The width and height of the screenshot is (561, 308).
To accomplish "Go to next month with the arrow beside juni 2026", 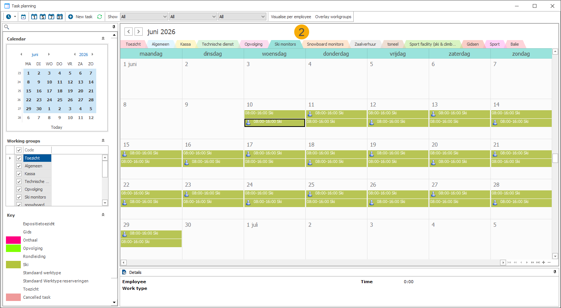I will [139, 32].
